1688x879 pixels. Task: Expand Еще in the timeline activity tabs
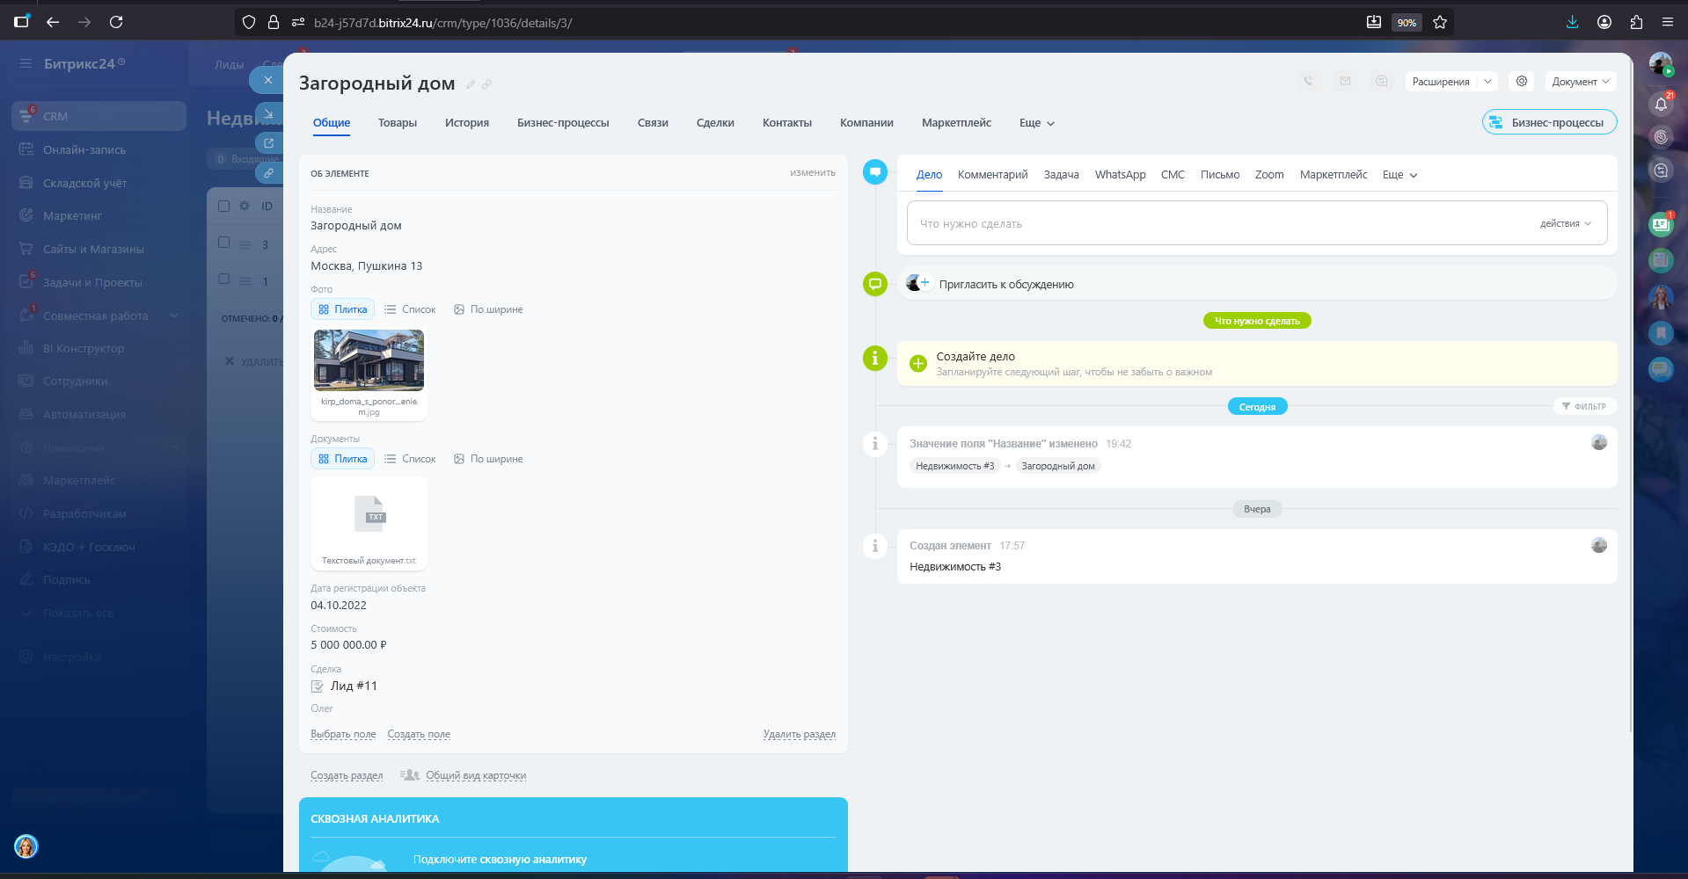1399,175
